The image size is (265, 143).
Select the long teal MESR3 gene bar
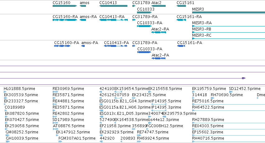point(229,12)
